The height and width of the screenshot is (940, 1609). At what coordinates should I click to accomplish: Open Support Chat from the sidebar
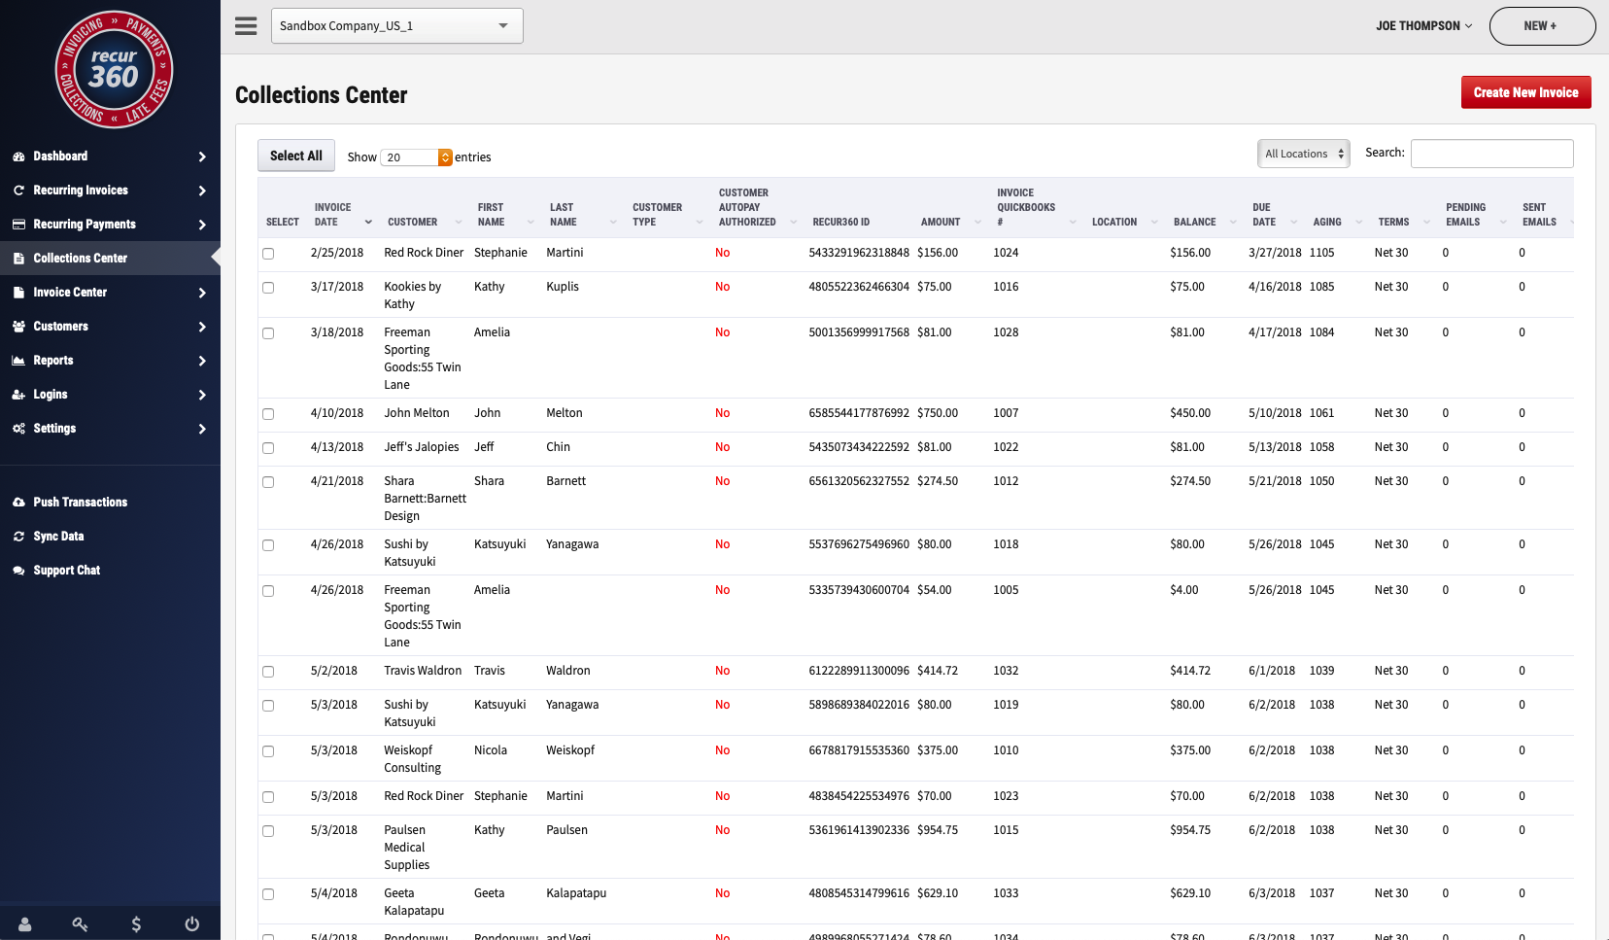coord(18,570)
